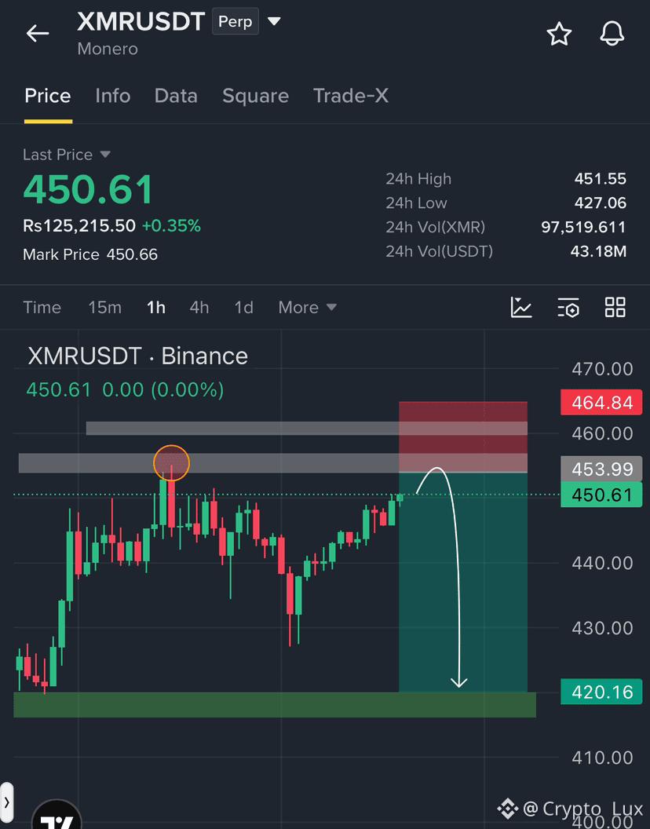Open chart settings icon beside indicators
Screen dimensions: 650x829
568,307
